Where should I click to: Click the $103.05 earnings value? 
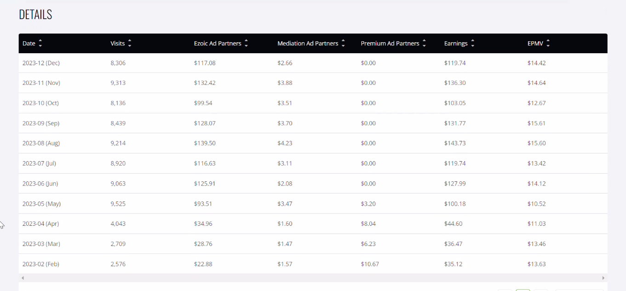click(x=455, y=103)
